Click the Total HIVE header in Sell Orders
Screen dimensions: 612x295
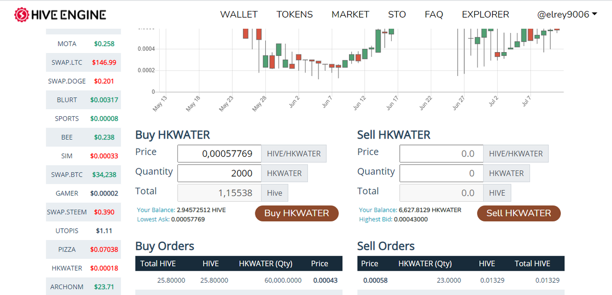point(532,263)
